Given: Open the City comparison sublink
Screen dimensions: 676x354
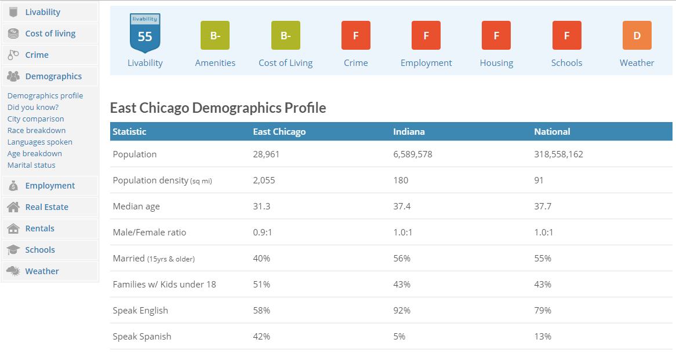Looking at the screenshot, I should (x=36, y=119).
